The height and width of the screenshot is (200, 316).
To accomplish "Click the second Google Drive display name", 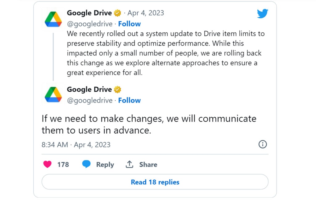I will tap(89, 89).
